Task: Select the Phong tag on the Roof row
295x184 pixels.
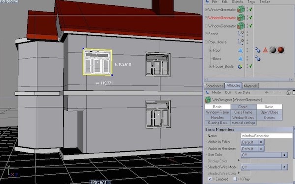Action: pos(257,50)
